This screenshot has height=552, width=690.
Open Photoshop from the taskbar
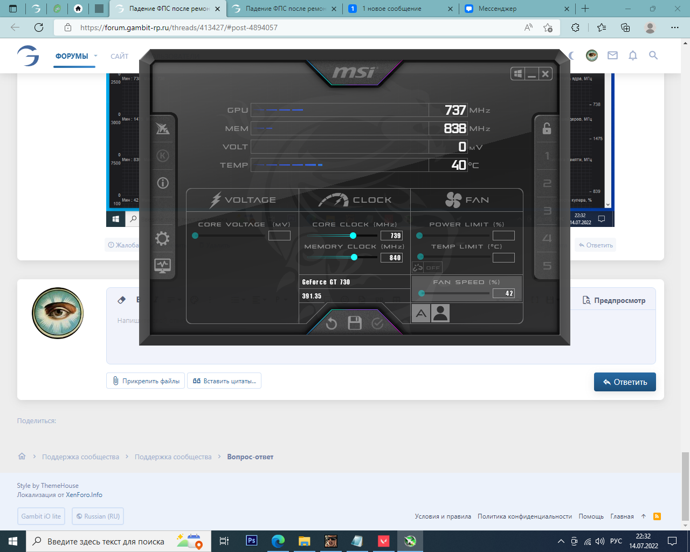click(252, 541)
